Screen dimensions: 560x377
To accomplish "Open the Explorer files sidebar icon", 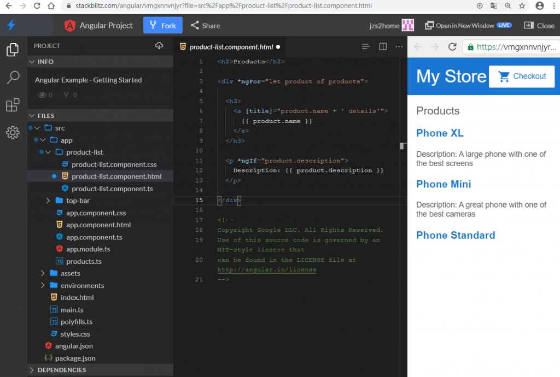I will pos(13,50).
